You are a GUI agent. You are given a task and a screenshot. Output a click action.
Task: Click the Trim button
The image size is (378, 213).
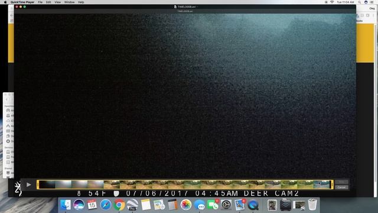pos(341,182)
